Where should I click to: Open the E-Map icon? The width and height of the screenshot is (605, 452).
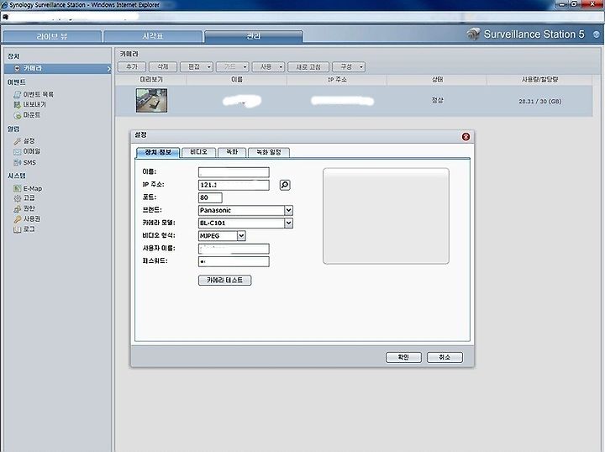pos(17,188)
